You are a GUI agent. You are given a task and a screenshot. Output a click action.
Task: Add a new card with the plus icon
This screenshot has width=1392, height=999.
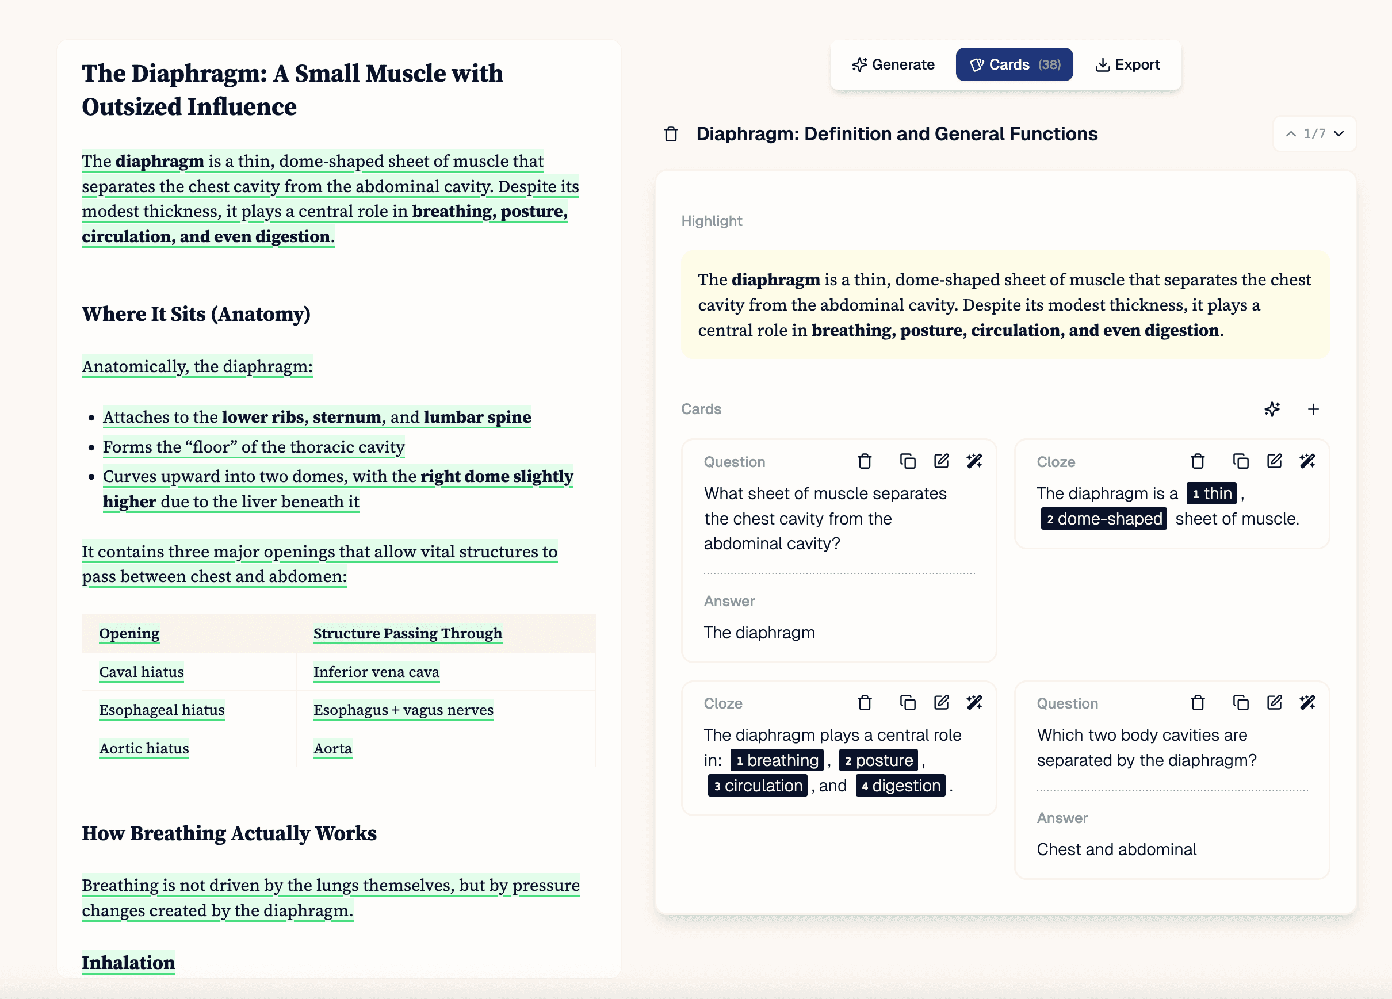click(x=1314, y=409)
